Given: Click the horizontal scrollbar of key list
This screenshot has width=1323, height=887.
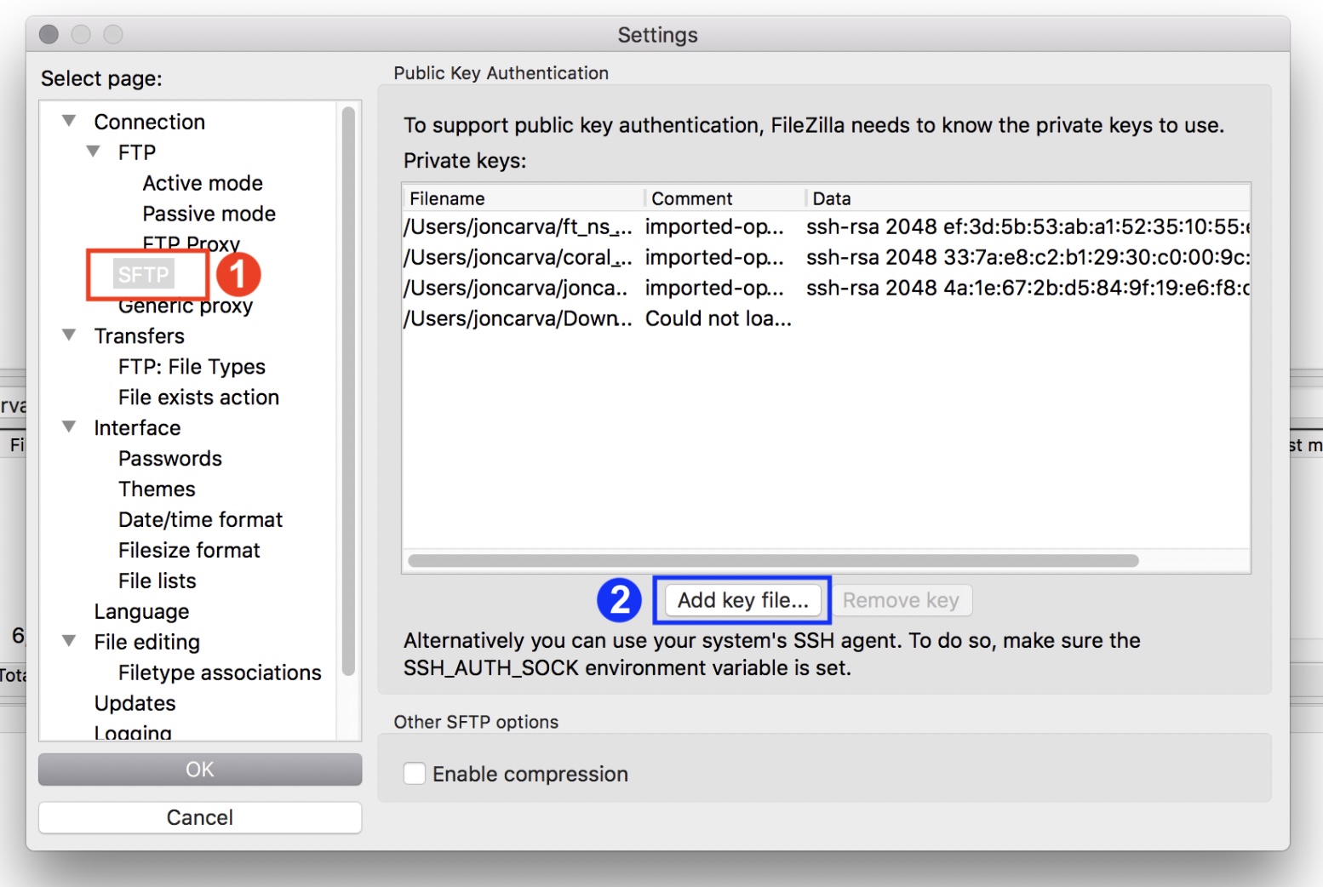Looking at the screenshot, I should [773, 560].
